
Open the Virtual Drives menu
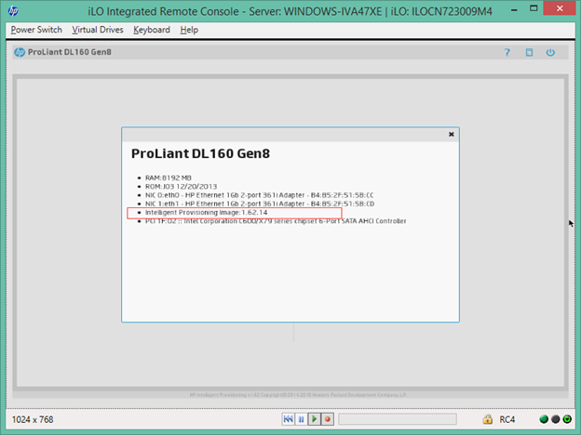98,30
